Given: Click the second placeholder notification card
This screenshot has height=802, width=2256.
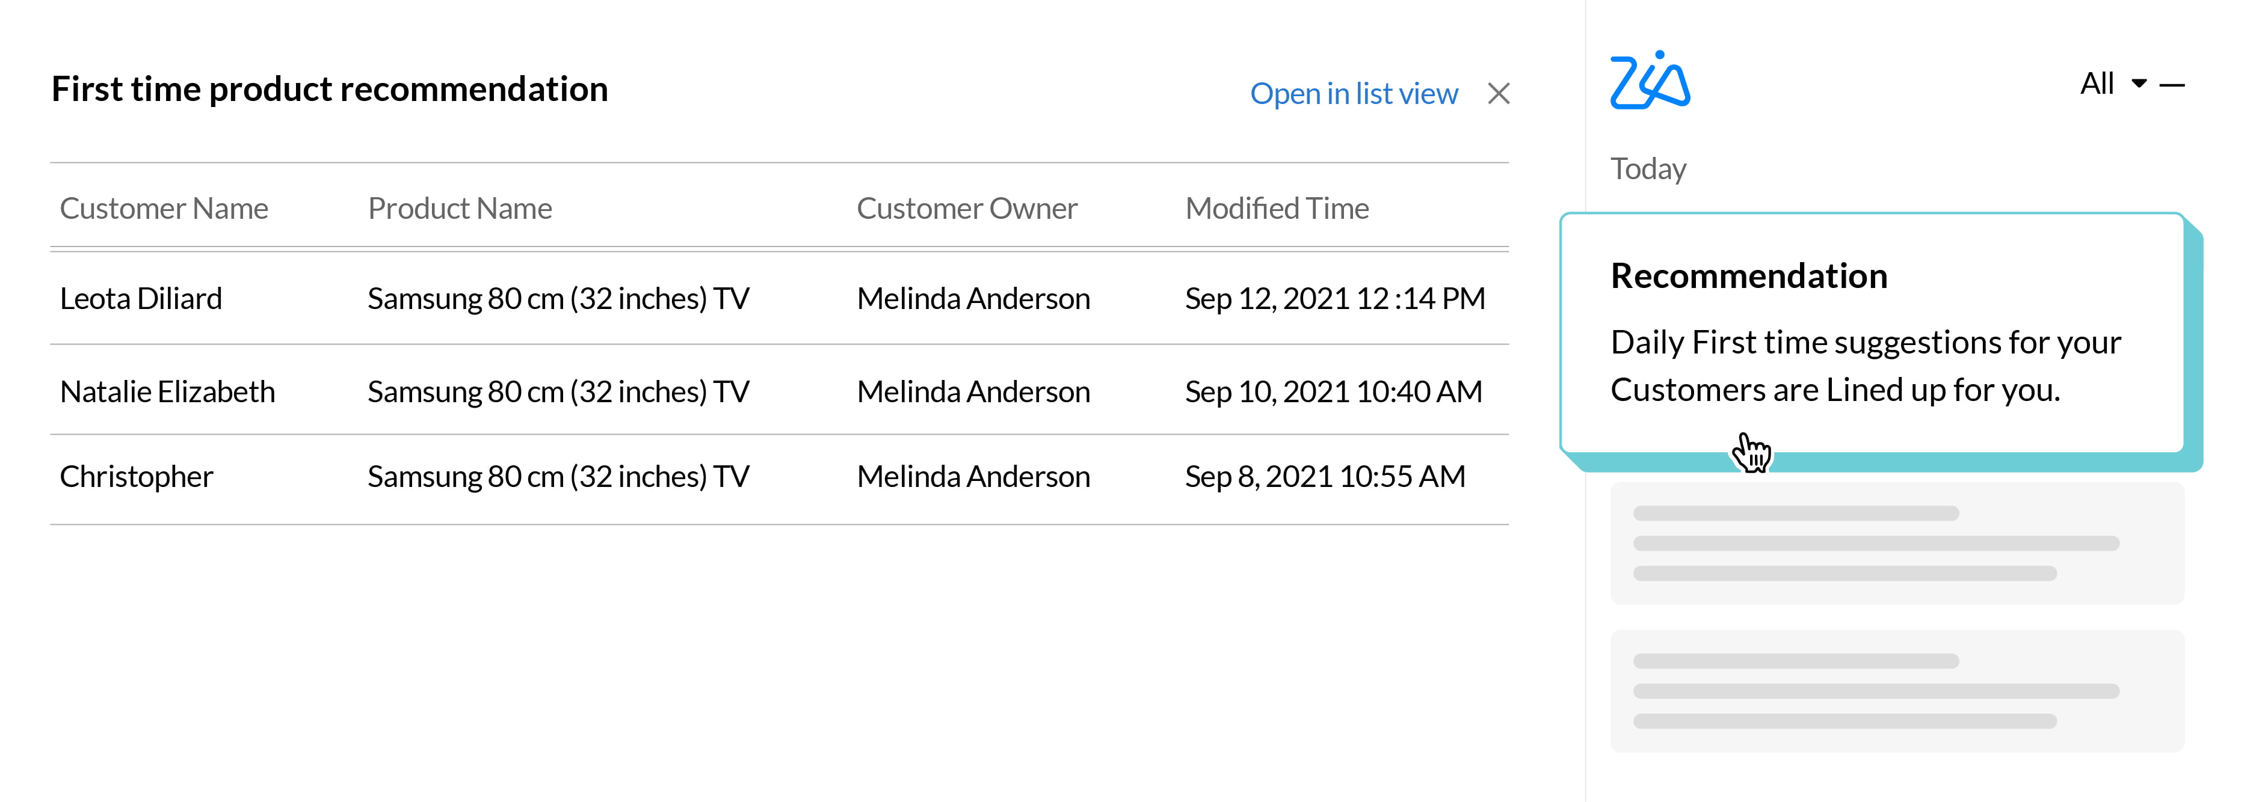Looking at the screenshot, I should point(1897,691).
